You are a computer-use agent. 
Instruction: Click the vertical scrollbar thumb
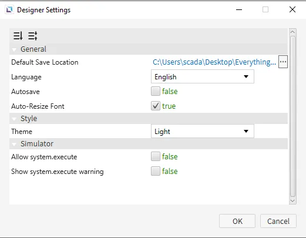292,116
